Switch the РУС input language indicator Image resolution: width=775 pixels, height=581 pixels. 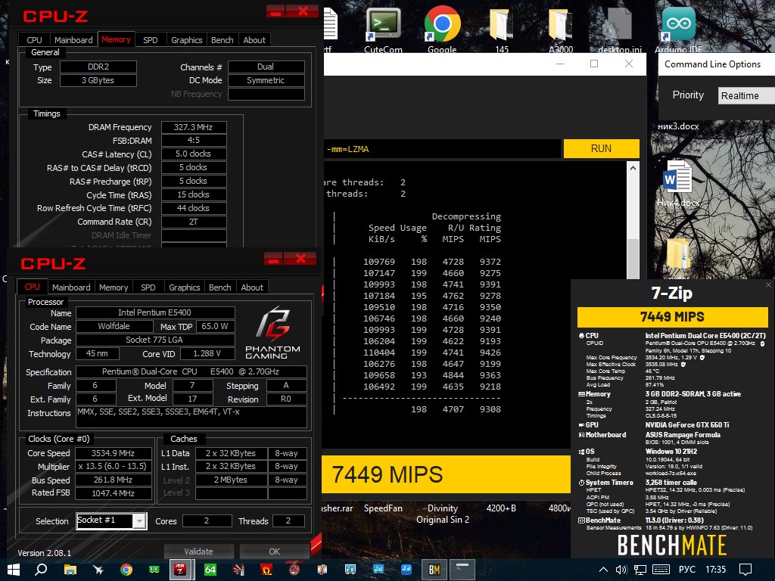(686, 570)
